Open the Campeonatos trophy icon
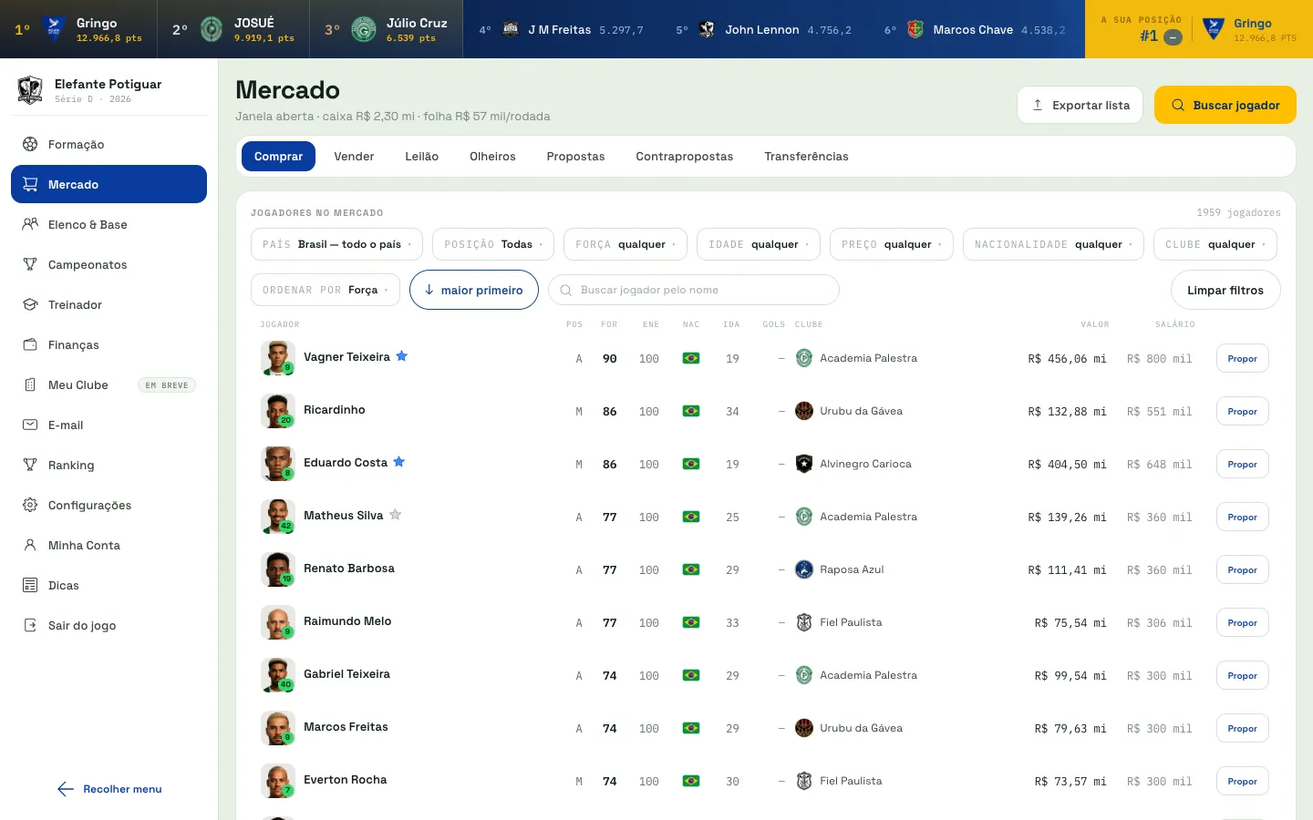Image resolution: width=1313 pixels, height=820 pixels. [x=30, y=264]
